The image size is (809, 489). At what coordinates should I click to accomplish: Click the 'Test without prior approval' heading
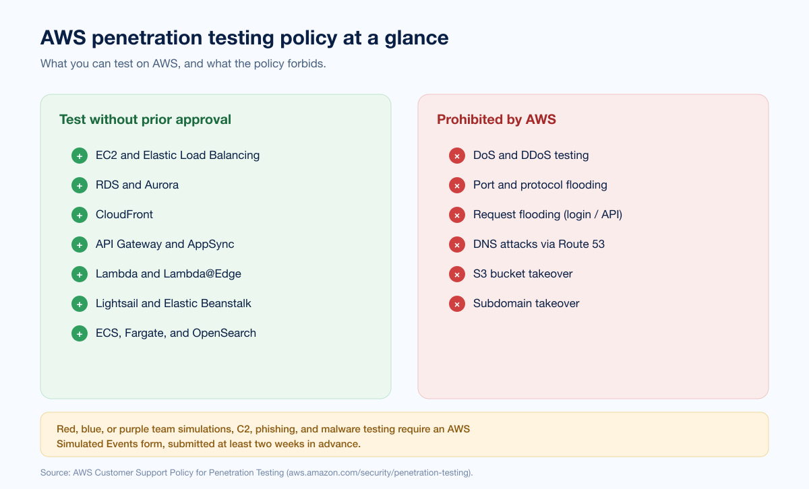coord(145,119)
